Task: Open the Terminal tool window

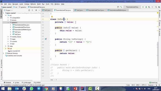Action: point(7,83)
